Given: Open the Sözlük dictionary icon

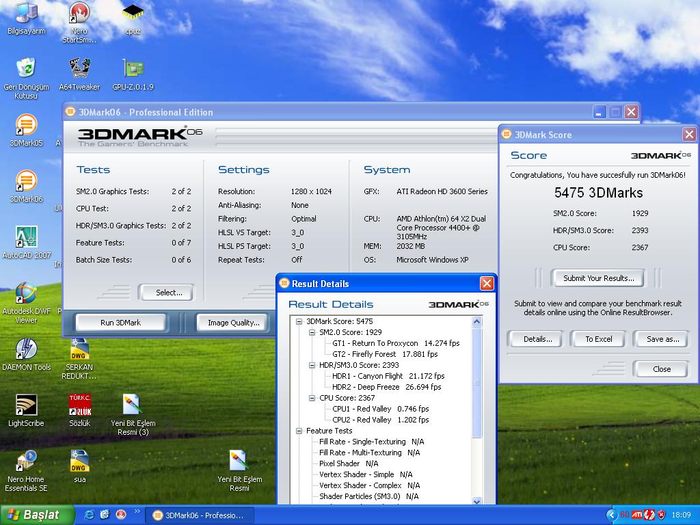Looking at the screenshot, I should (79, 411).
